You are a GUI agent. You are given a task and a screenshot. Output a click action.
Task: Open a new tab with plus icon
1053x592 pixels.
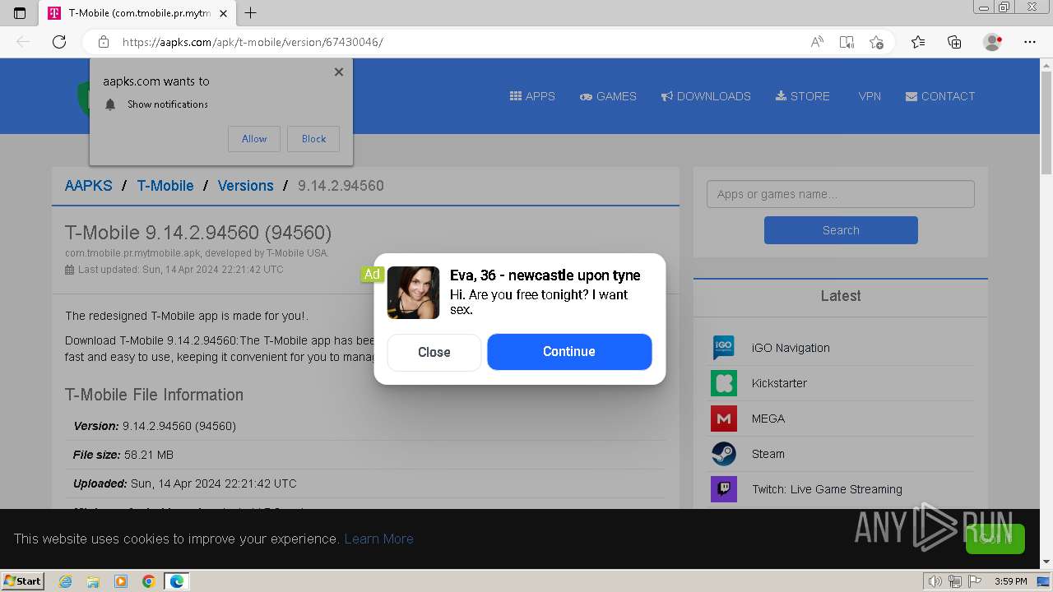coord(251,13)
